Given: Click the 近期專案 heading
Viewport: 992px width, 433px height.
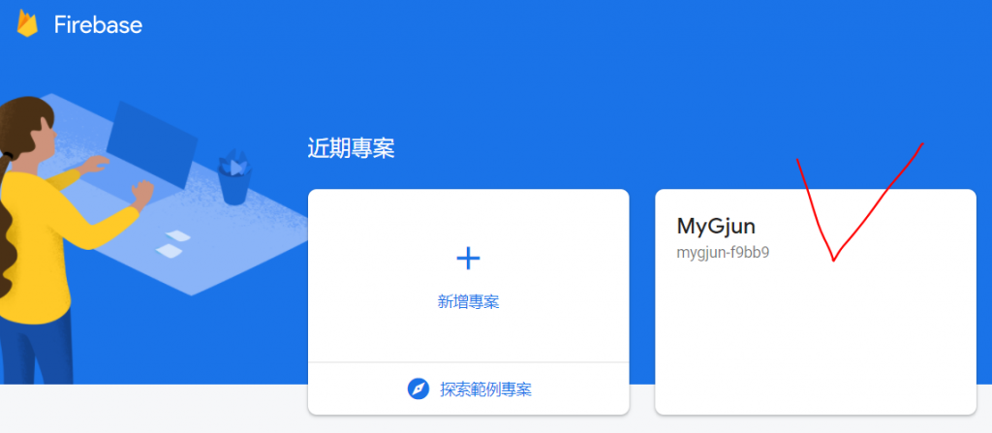Looking at the screenshot, I should tap(351, 148).
